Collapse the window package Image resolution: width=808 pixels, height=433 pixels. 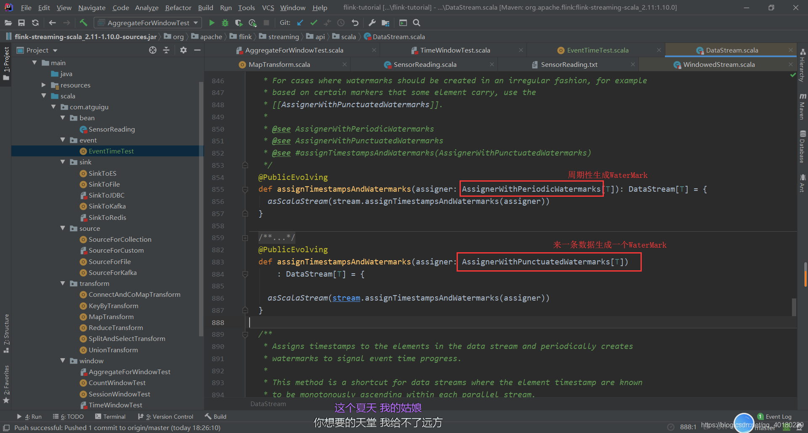pos(63,361)
